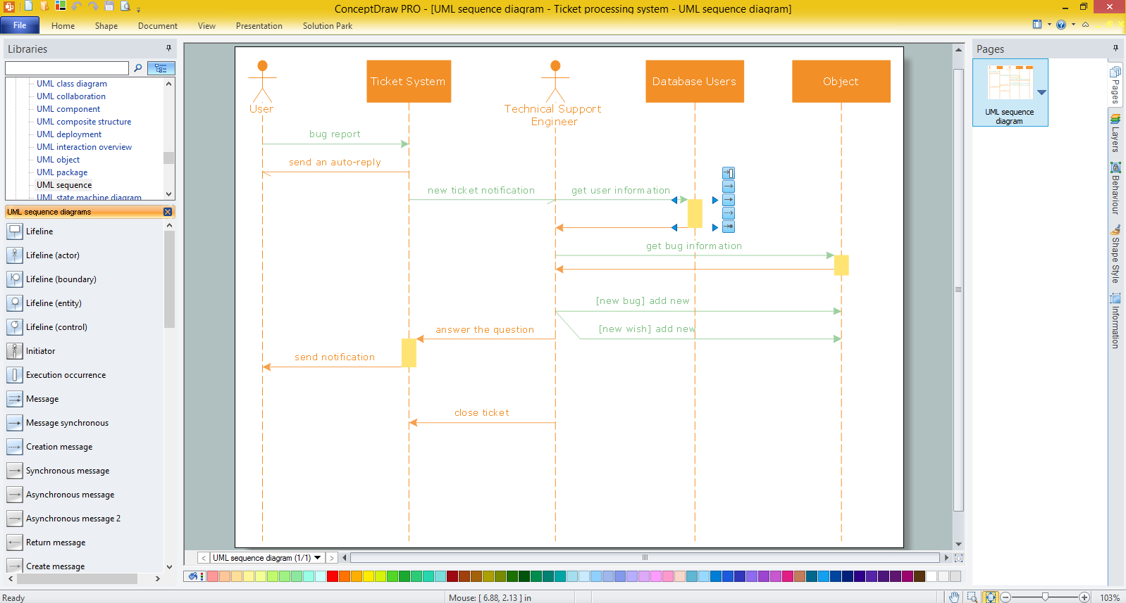Image resolution: width=1126 pixels, height=603 pixels.
Task: Pick the dashed return arrow in floating toolbar
Action: (x=729, y=213)
